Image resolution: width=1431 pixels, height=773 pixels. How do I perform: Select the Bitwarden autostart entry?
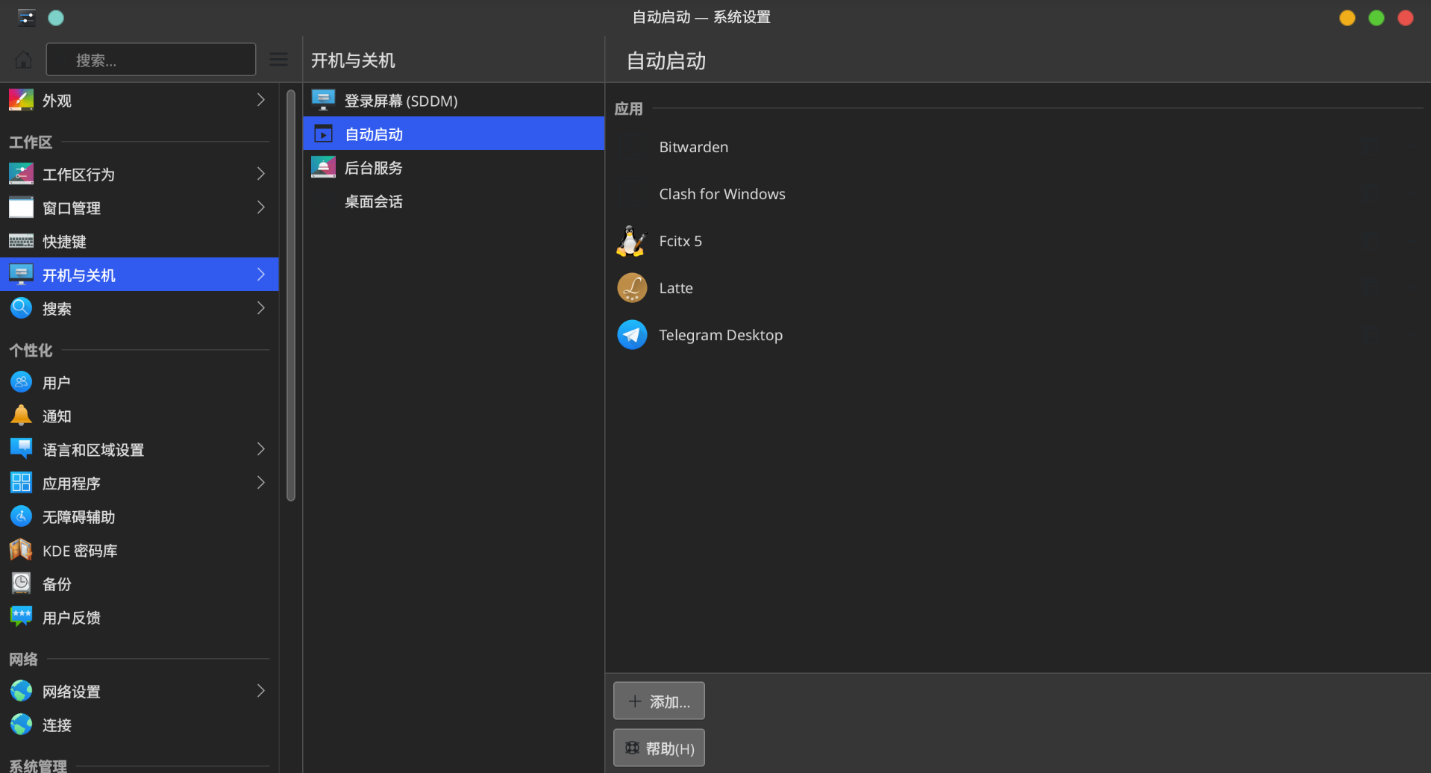click(693, 147)
